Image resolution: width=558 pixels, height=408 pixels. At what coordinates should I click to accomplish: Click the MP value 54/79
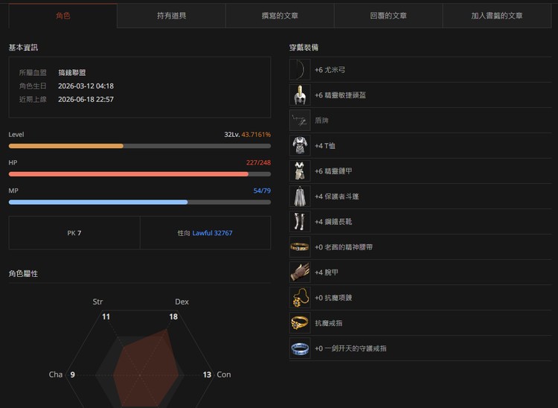click(263, 191)
